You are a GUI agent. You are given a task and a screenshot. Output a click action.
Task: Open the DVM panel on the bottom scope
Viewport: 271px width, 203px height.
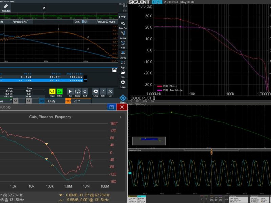pos(226,199)
